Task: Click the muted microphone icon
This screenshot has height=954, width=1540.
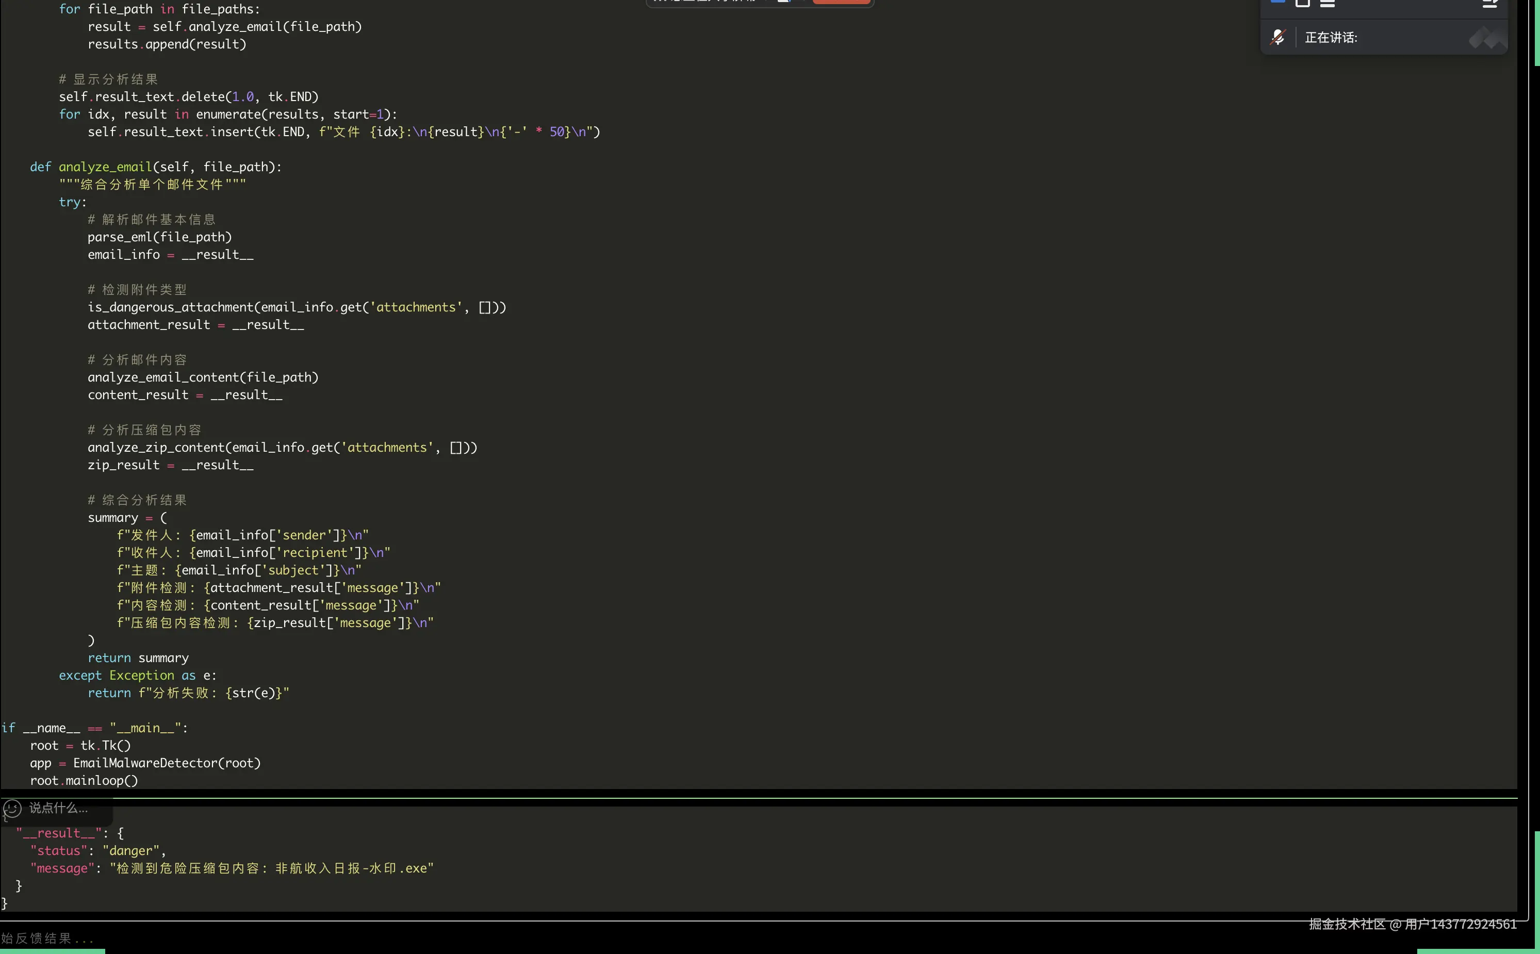Action: click(x=1277, y=37)
